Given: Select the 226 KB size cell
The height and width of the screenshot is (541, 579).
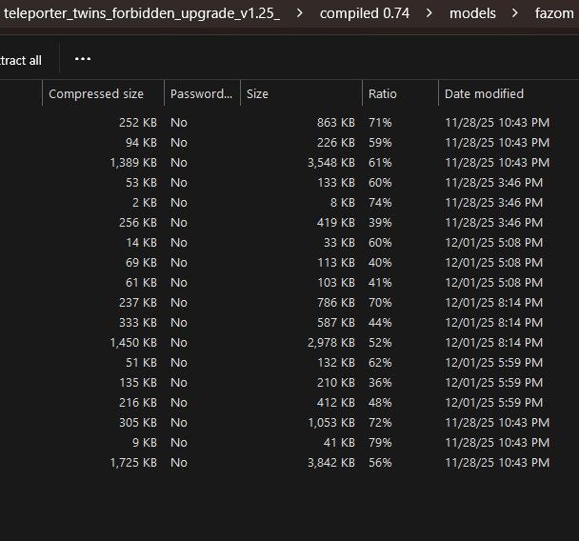Looking at the screenshot, I should click(335, 143).
